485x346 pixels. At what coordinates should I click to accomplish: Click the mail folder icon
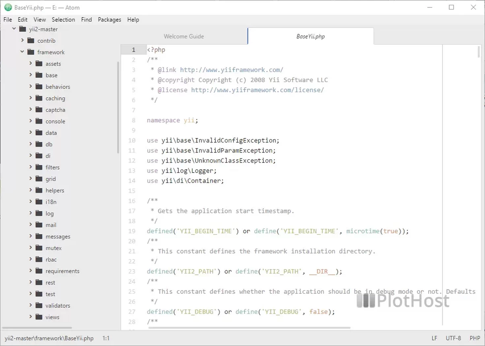pyautogui.click(x=39, y=225)
